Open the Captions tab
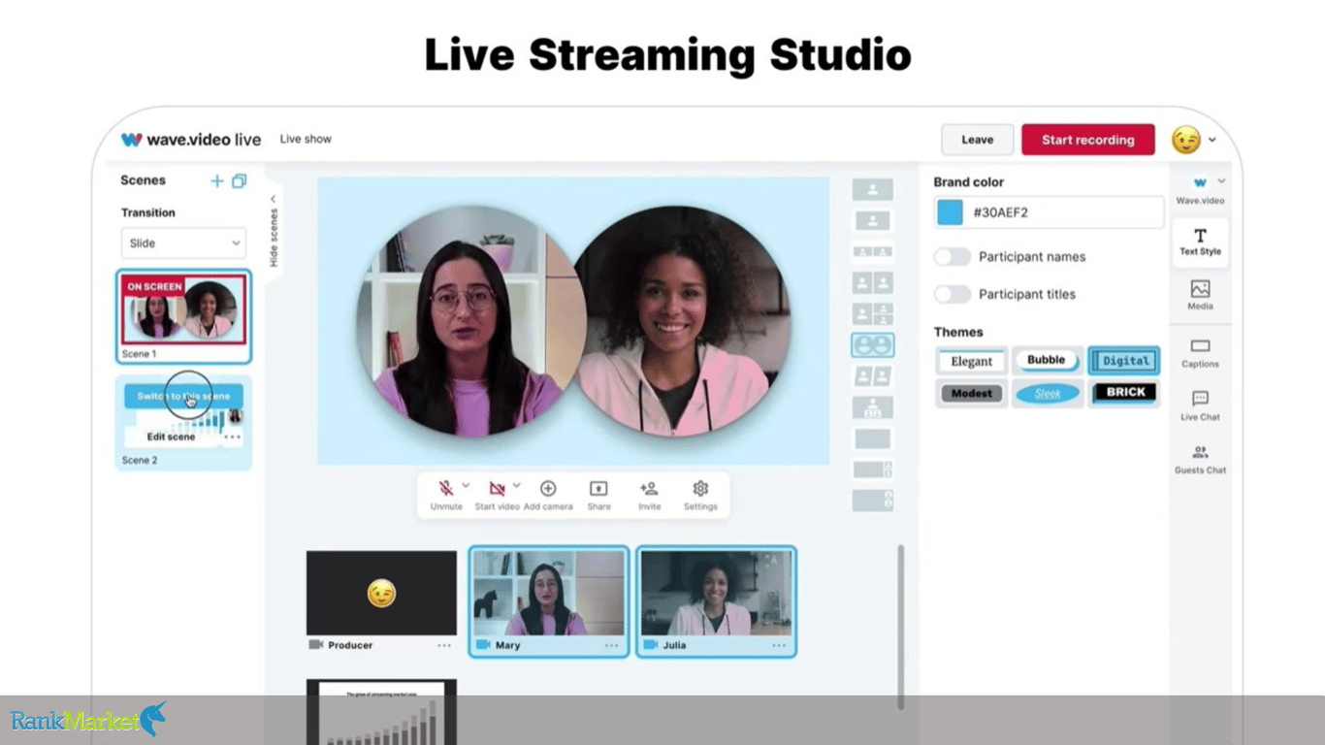This screenshot has width=1325, height=745. click(x=1201, y=353)
